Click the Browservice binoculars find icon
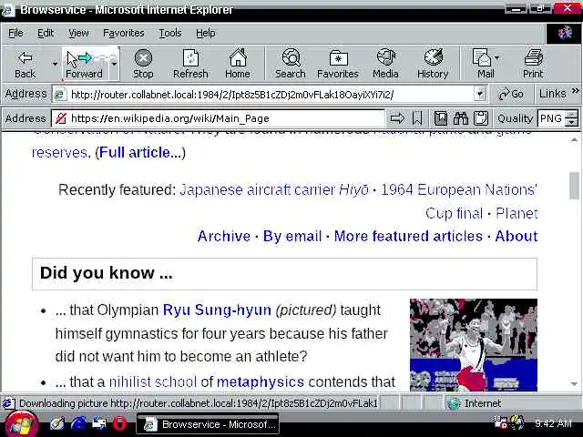The image size is (583, 437). pyautogui.click(x=461, y=118)
